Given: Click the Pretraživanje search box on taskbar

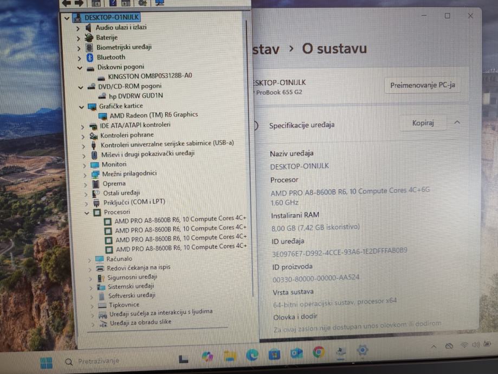Looking at the screenshot, I should click(99, 362).
